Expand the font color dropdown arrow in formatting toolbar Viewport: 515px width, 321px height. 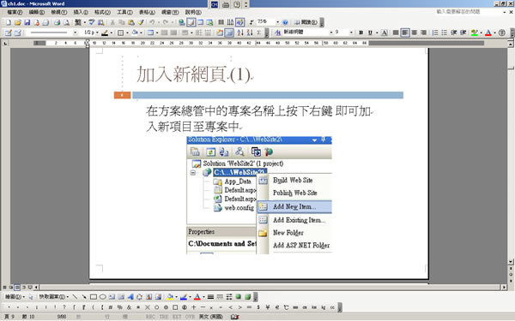point(494,33)
